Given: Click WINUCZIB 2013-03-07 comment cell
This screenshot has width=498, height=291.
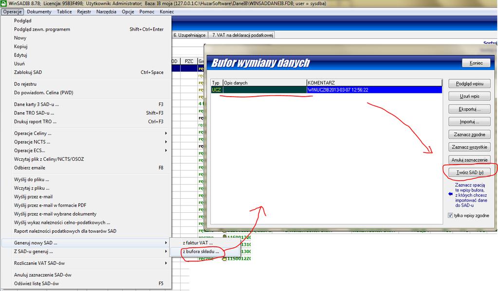Looking at the screenshot, I should 374,90.
